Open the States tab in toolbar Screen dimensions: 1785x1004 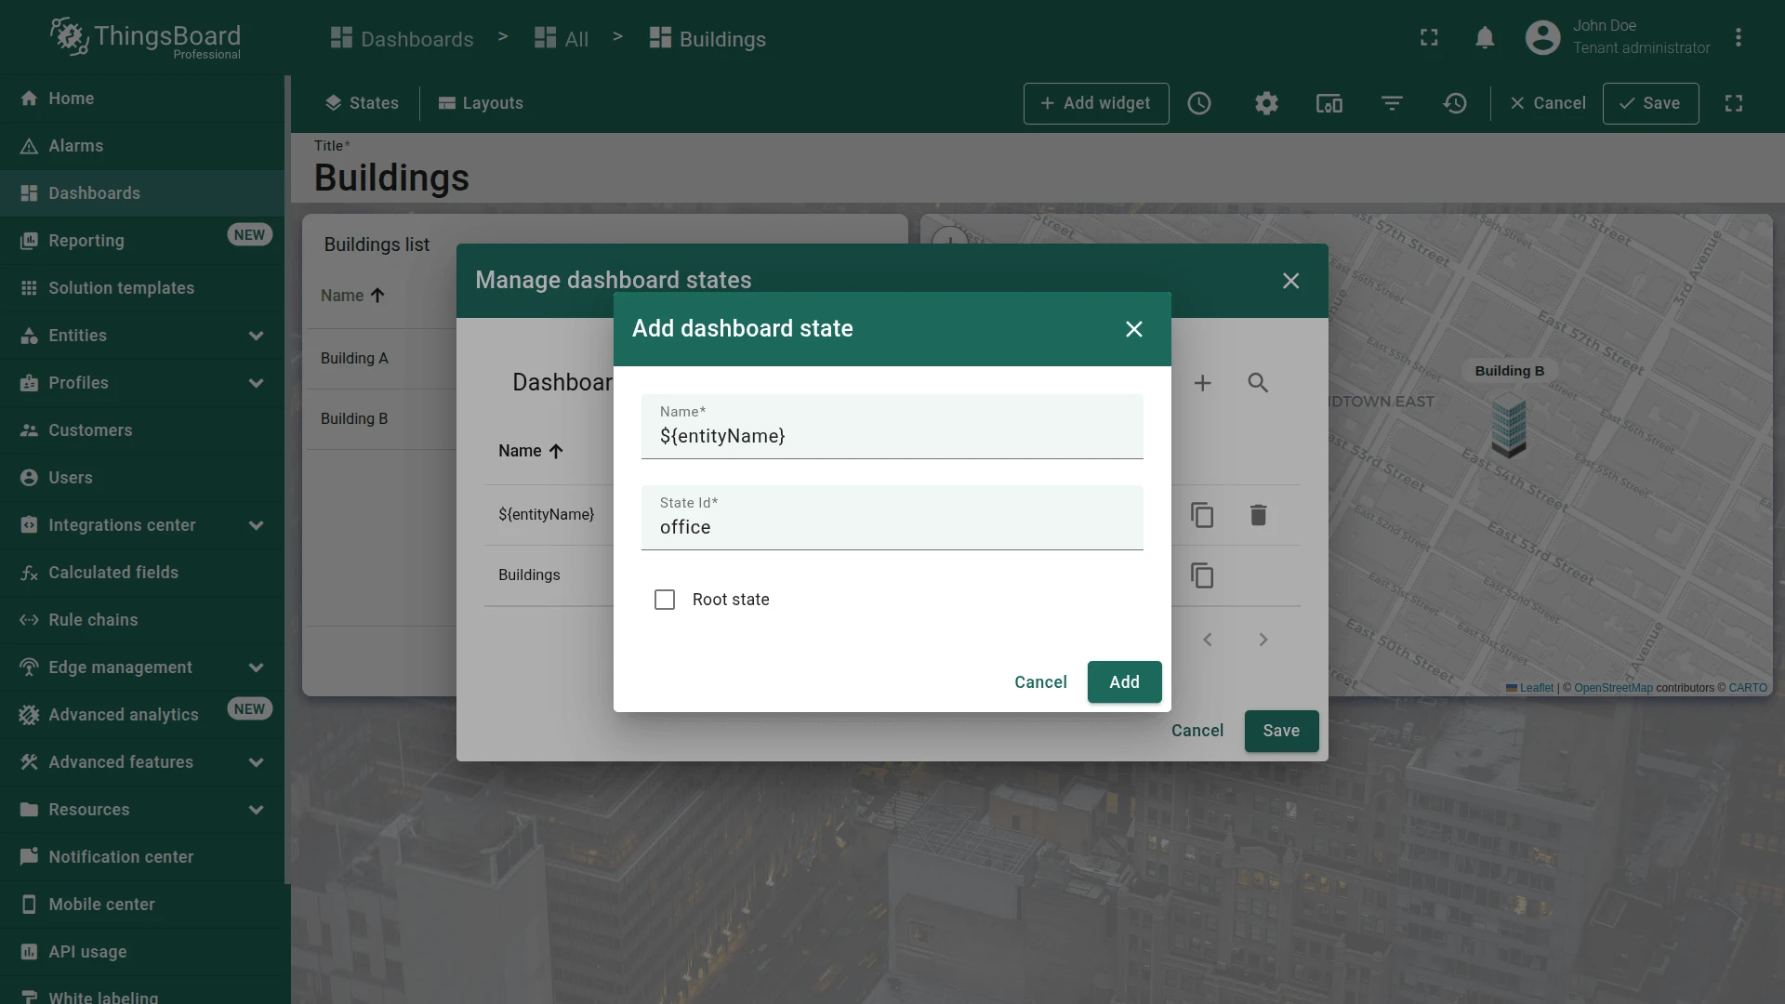pos(362,103)
